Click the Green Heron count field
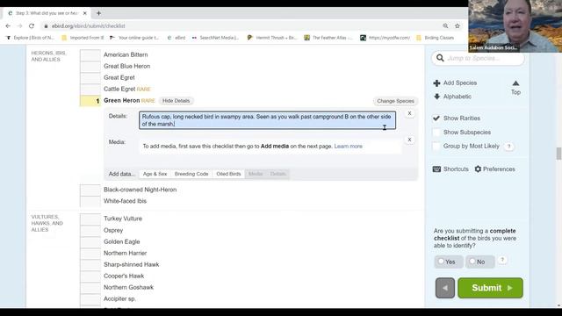This screenshot has width=562, height=316. pyautogui.click(x=90, y=101)
